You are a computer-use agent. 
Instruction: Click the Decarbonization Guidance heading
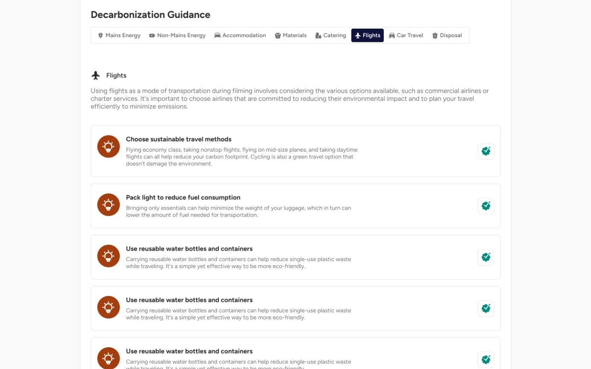coord(150,15)
